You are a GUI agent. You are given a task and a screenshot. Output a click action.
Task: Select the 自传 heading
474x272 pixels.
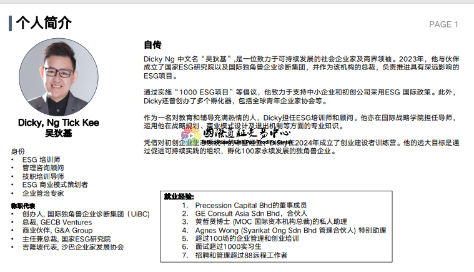(x=152, y=45)
